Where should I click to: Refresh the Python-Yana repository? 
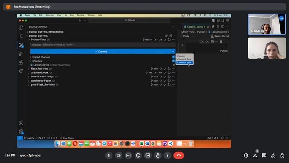[x=169, y=40]
